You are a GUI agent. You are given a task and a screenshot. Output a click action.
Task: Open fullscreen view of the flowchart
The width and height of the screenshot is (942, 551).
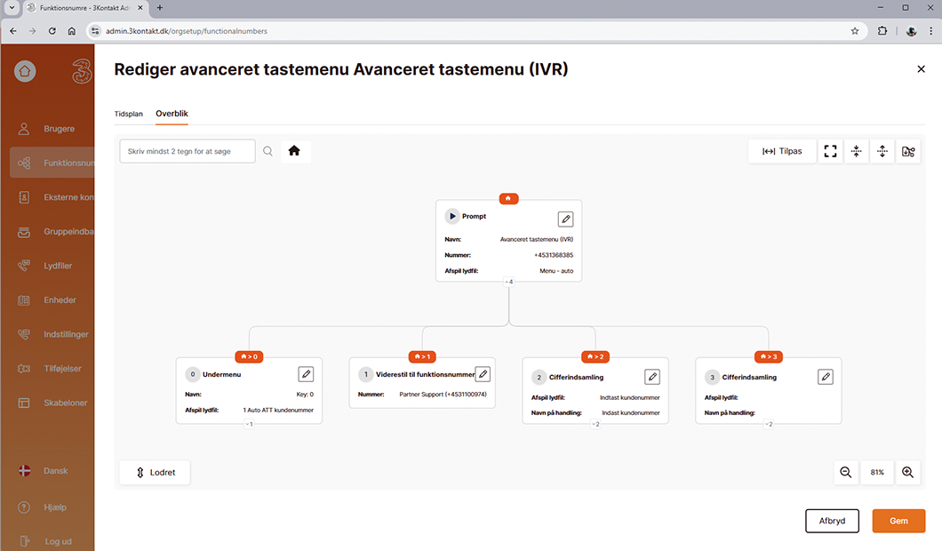[830, 151]
